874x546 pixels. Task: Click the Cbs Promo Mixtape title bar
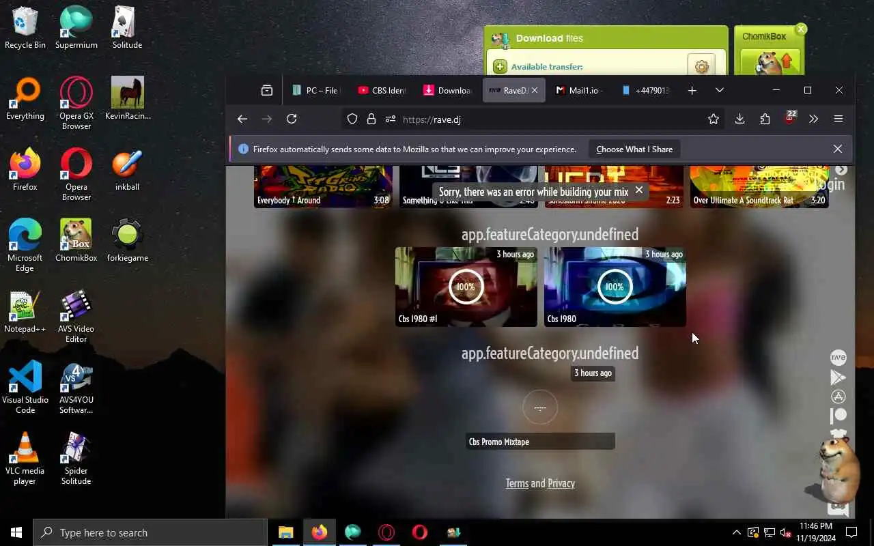coord(540,442)
